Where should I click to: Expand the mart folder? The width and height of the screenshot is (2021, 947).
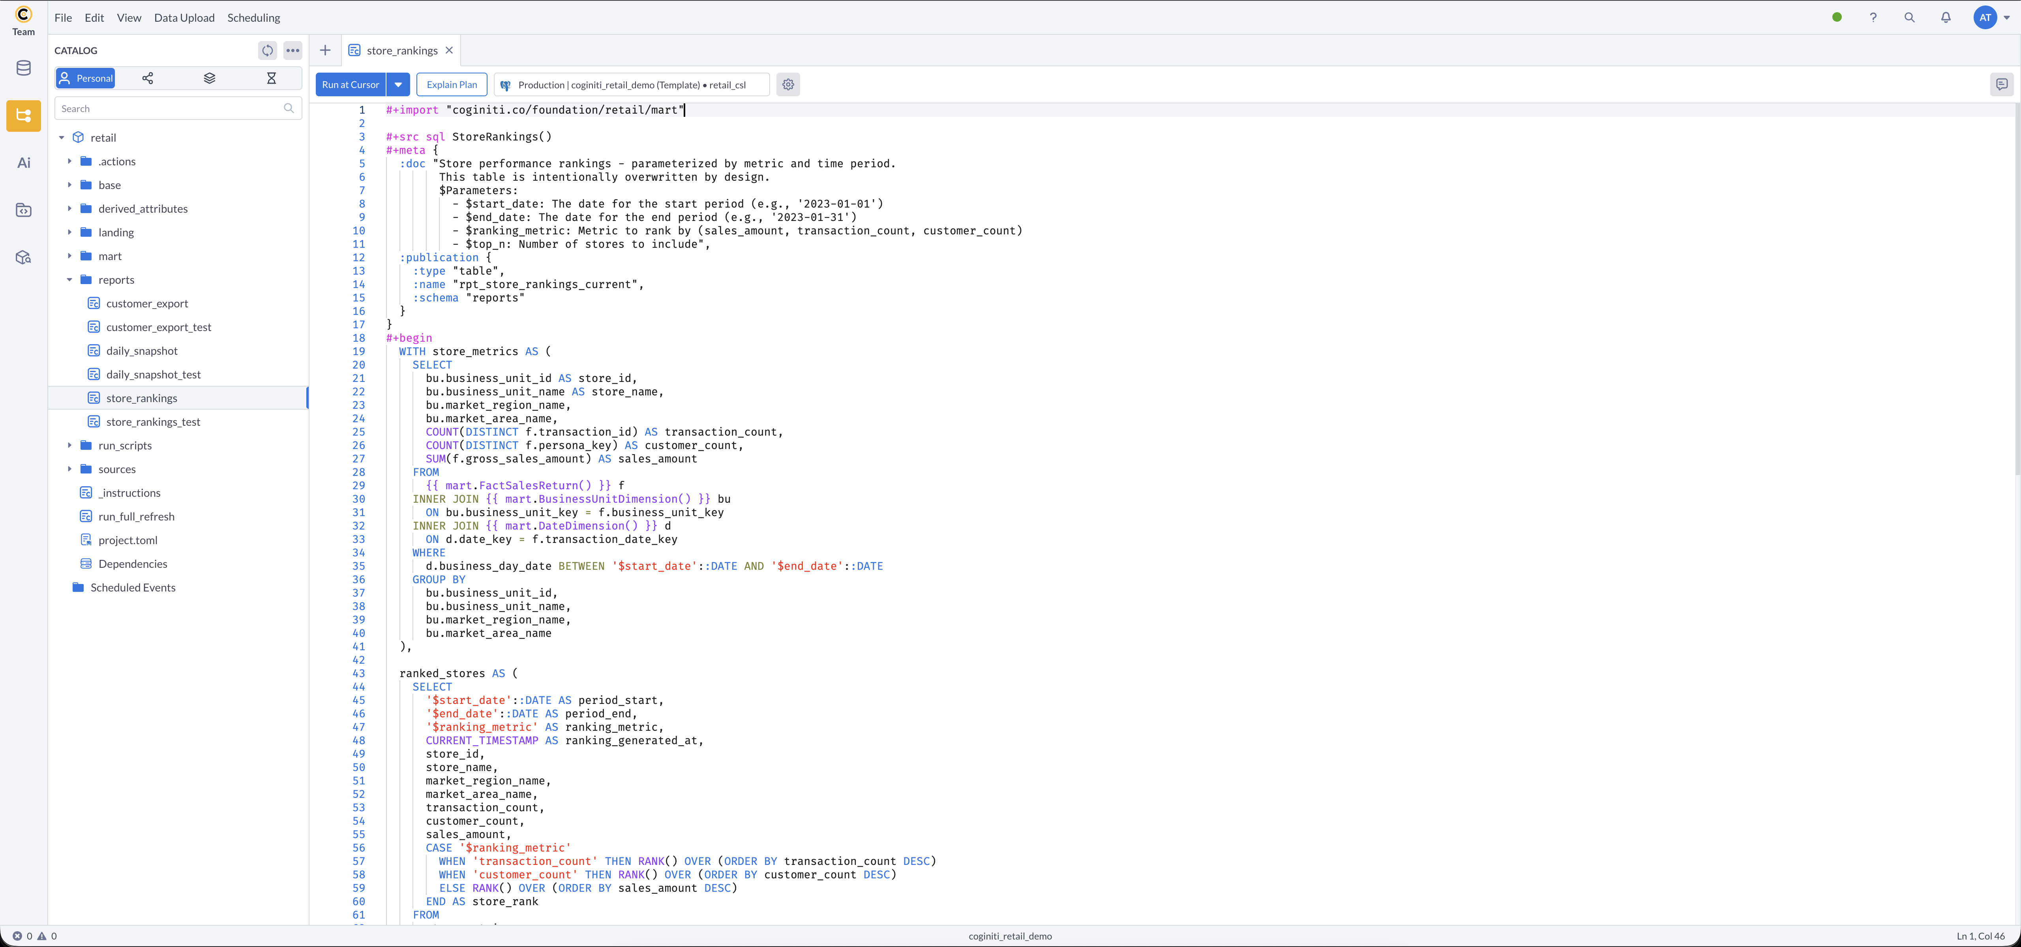pos(70,256)
